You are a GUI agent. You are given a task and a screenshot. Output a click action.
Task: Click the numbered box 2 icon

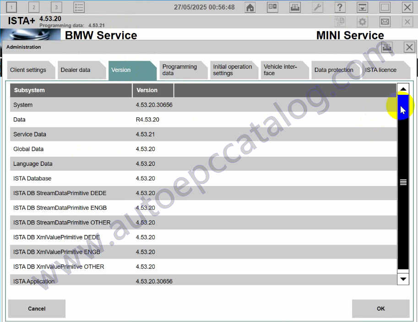pyautogui.click(x=34, y=7)
